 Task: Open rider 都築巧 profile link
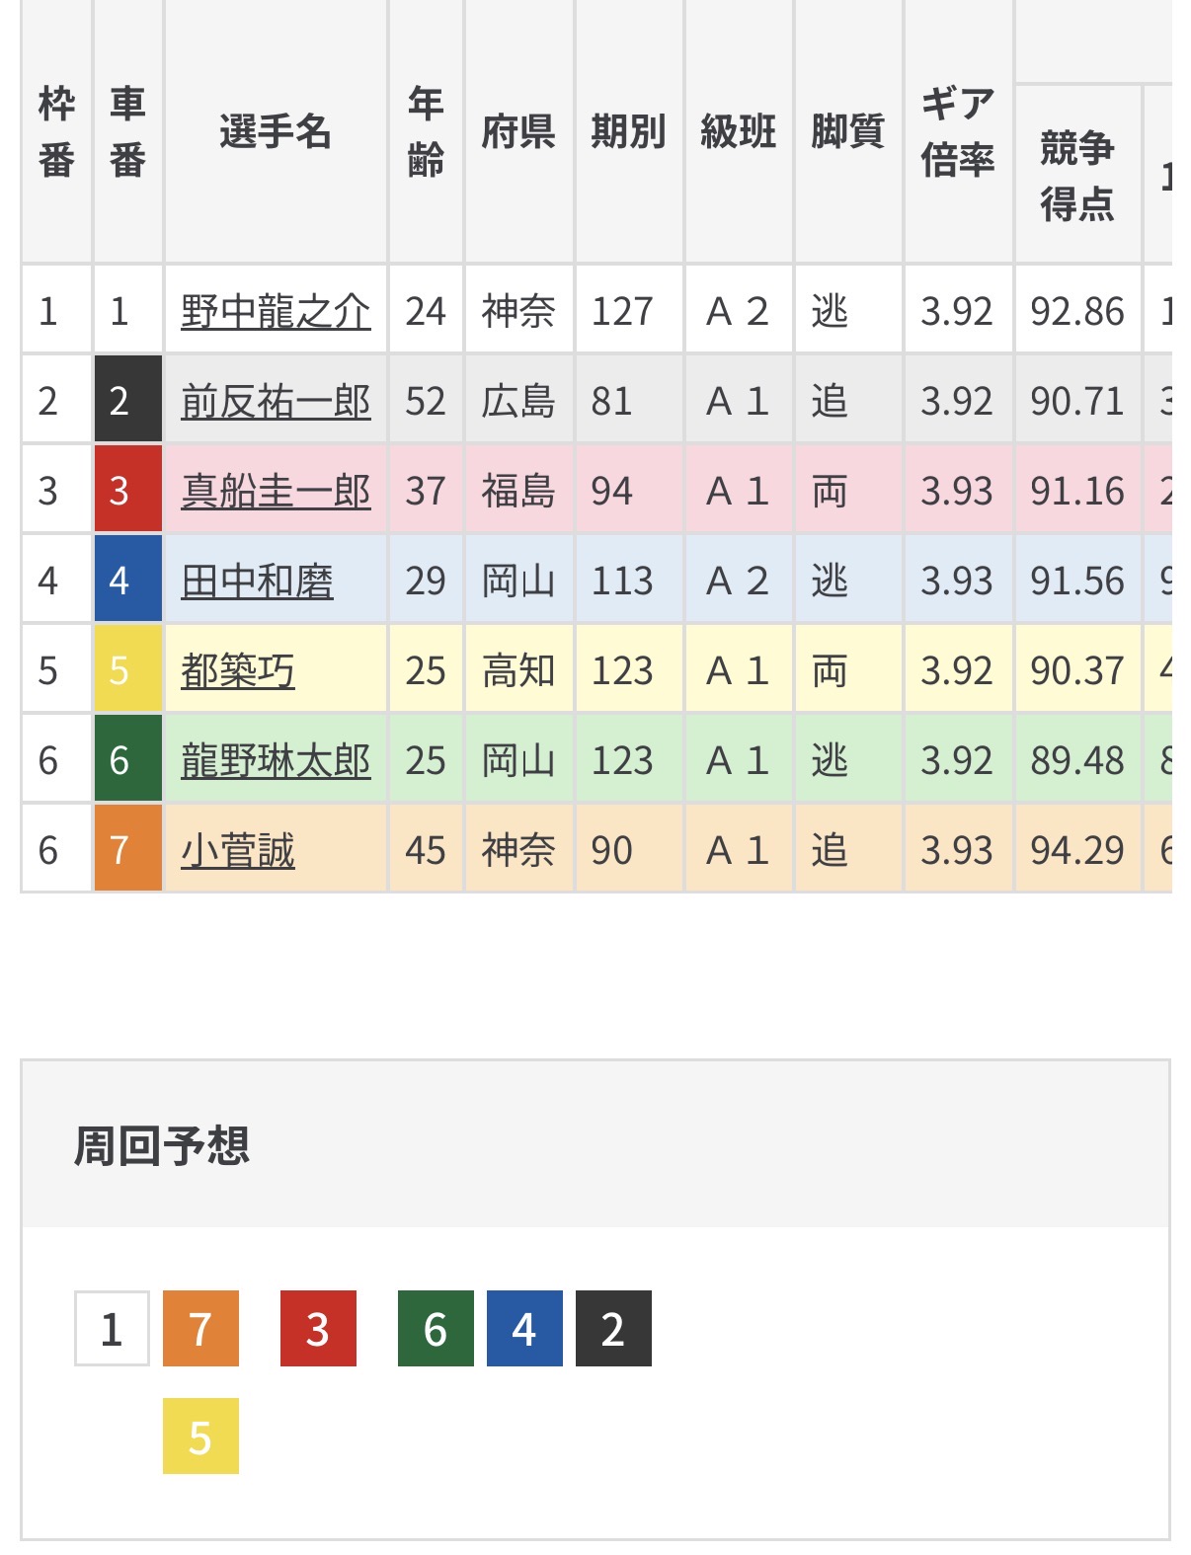pyautogui.click(x=238, y=671)
